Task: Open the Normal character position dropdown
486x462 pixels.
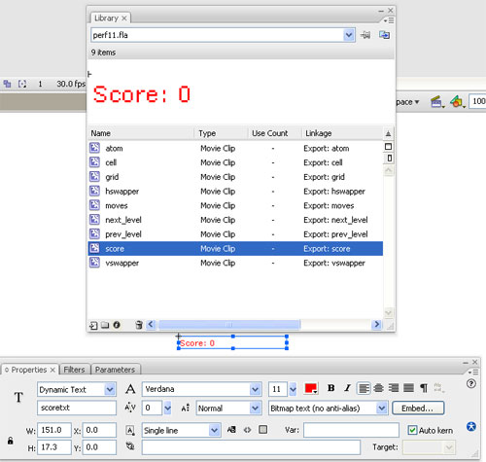Action: coord(256,408)
